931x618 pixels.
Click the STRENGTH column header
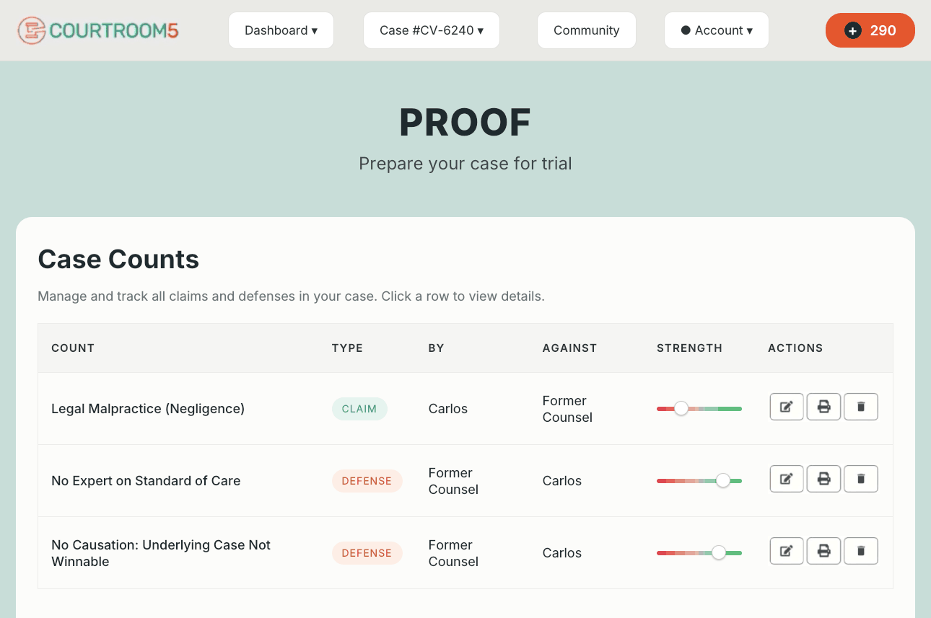(x=689, y=348)
